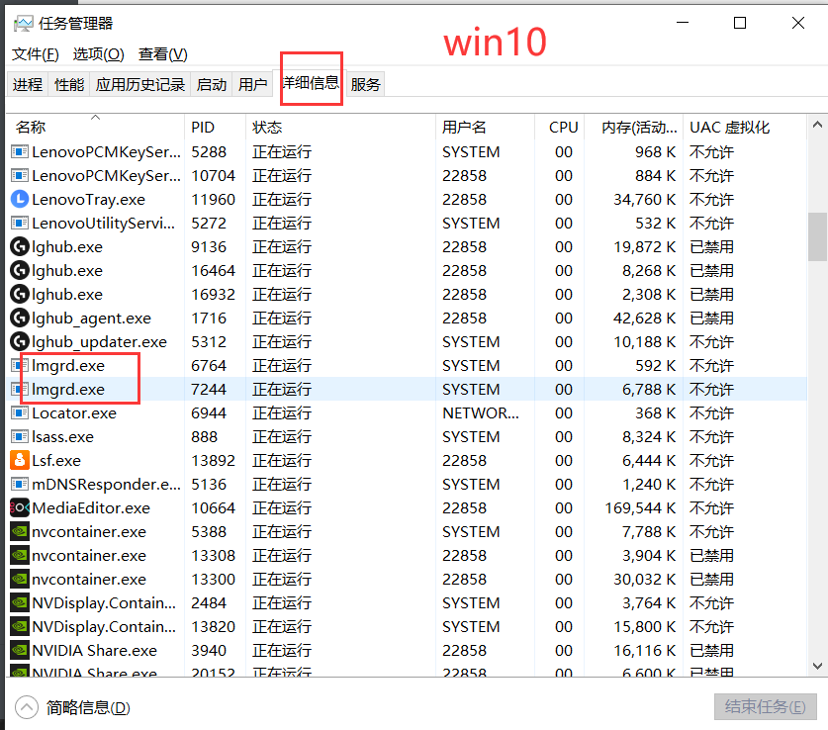Switch to the 应用历史记录 tab

point(140,84)
